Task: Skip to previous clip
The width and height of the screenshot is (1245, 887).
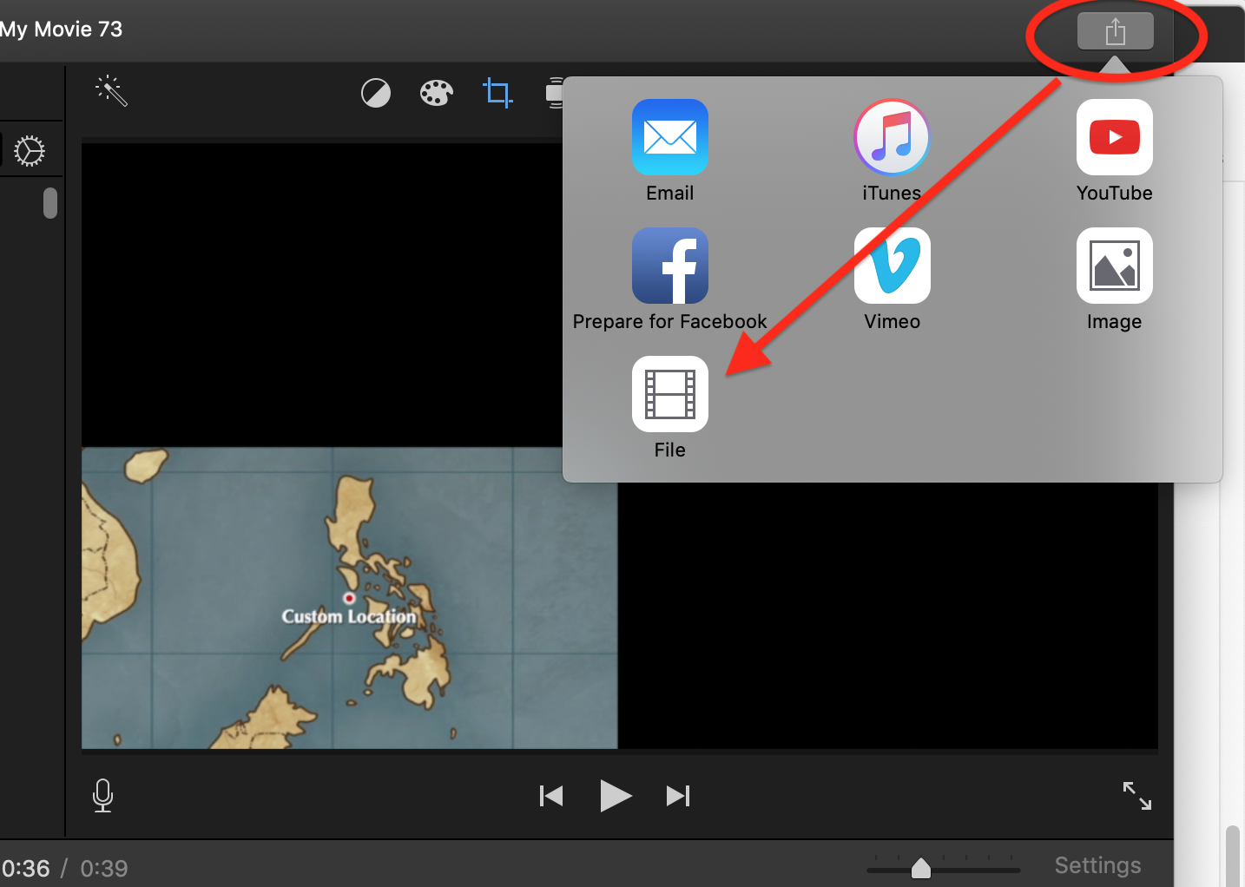Action: coord(551,796)
